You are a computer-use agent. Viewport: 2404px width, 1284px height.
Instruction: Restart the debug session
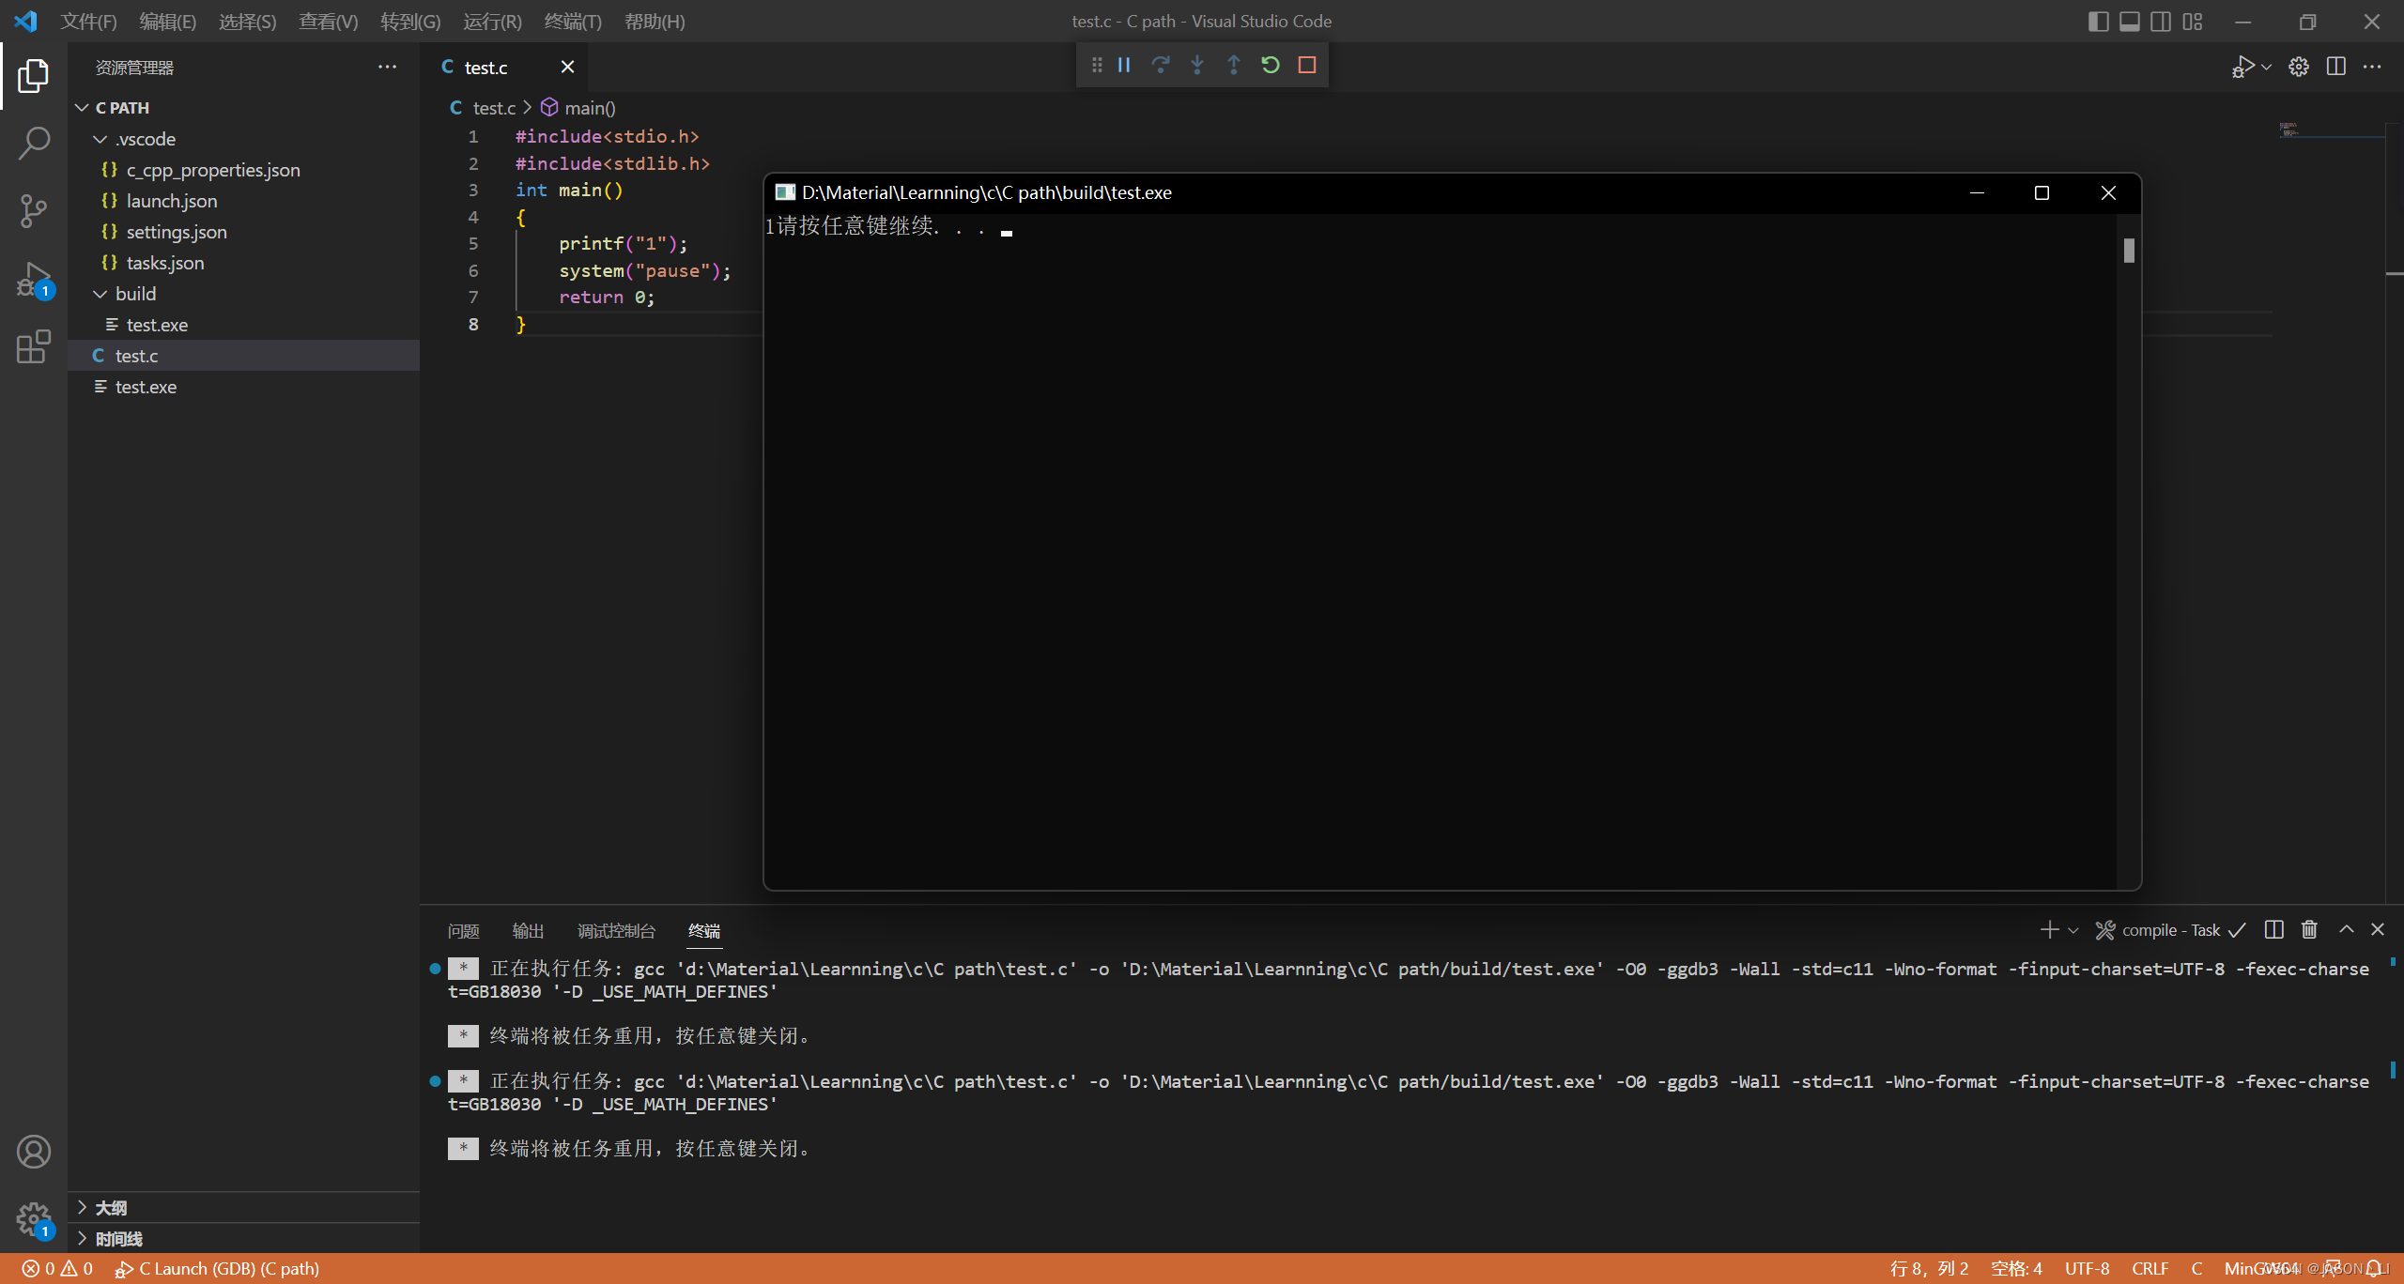point(1270,65)
